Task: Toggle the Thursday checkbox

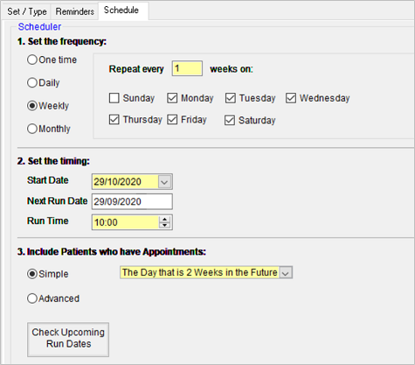Action: click(114, 119)
